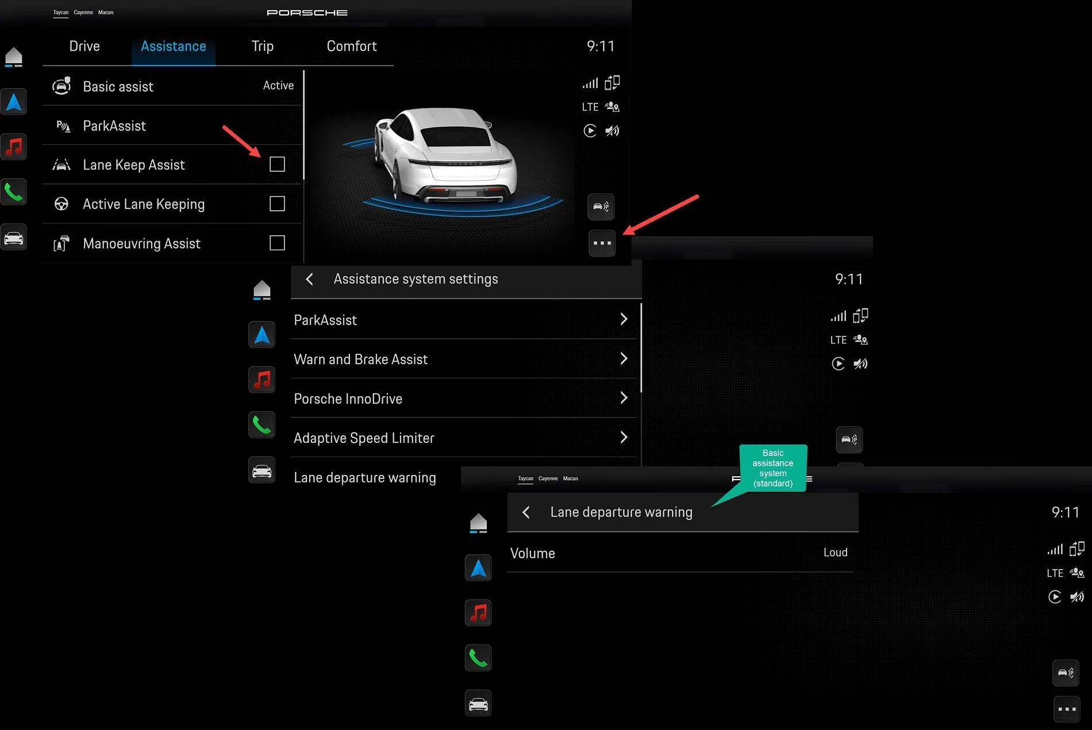Select Cayenne in Lane departure warning header
This screenshot has height=730, width=1092.
pyautogui.click(x=548, y=478)
